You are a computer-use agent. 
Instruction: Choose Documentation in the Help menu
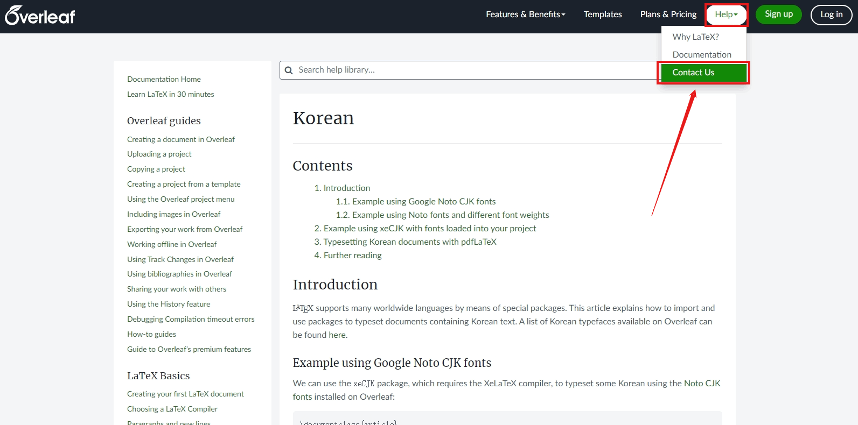[x=702, y=54]
